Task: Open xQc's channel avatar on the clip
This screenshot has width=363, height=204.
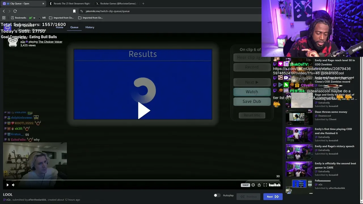Action: pyautogui.click(x=13, y=42)
